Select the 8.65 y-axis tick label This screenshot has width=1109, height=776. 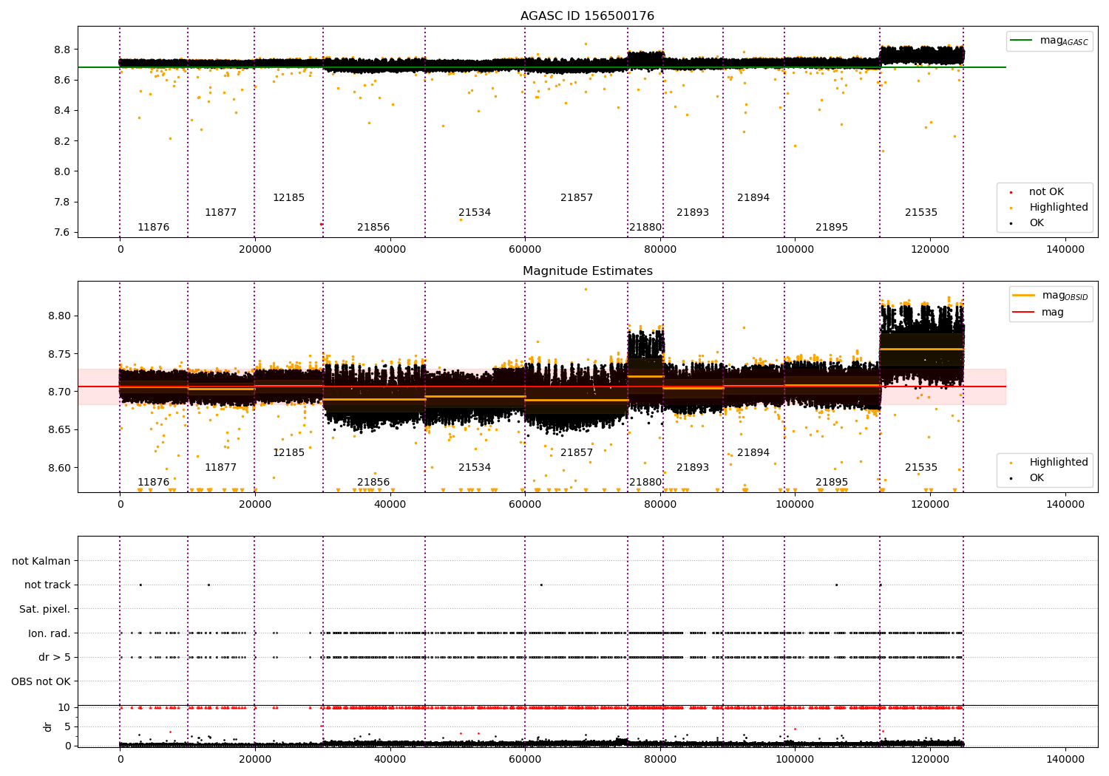59,430
